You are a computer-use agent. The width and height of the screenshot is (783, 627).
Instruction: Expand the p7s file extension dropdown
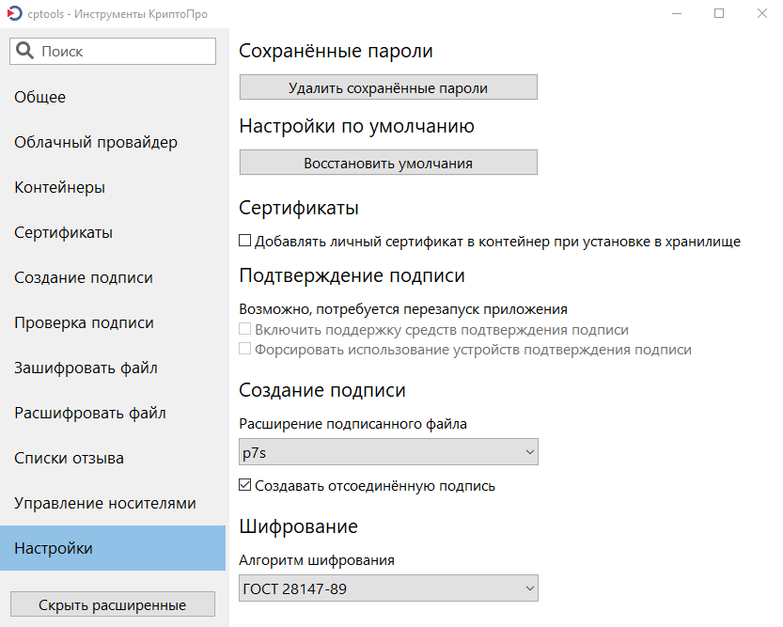point(388,452)
